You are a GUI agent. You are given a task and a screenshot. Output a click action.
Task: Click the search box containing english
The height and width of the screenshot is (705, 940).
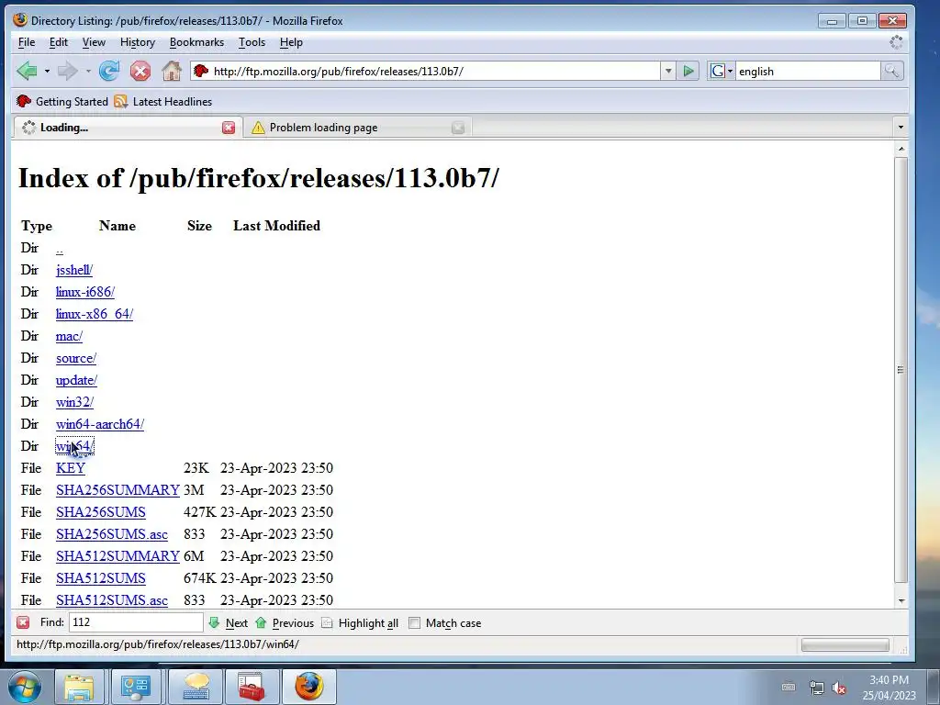point(808,72)
